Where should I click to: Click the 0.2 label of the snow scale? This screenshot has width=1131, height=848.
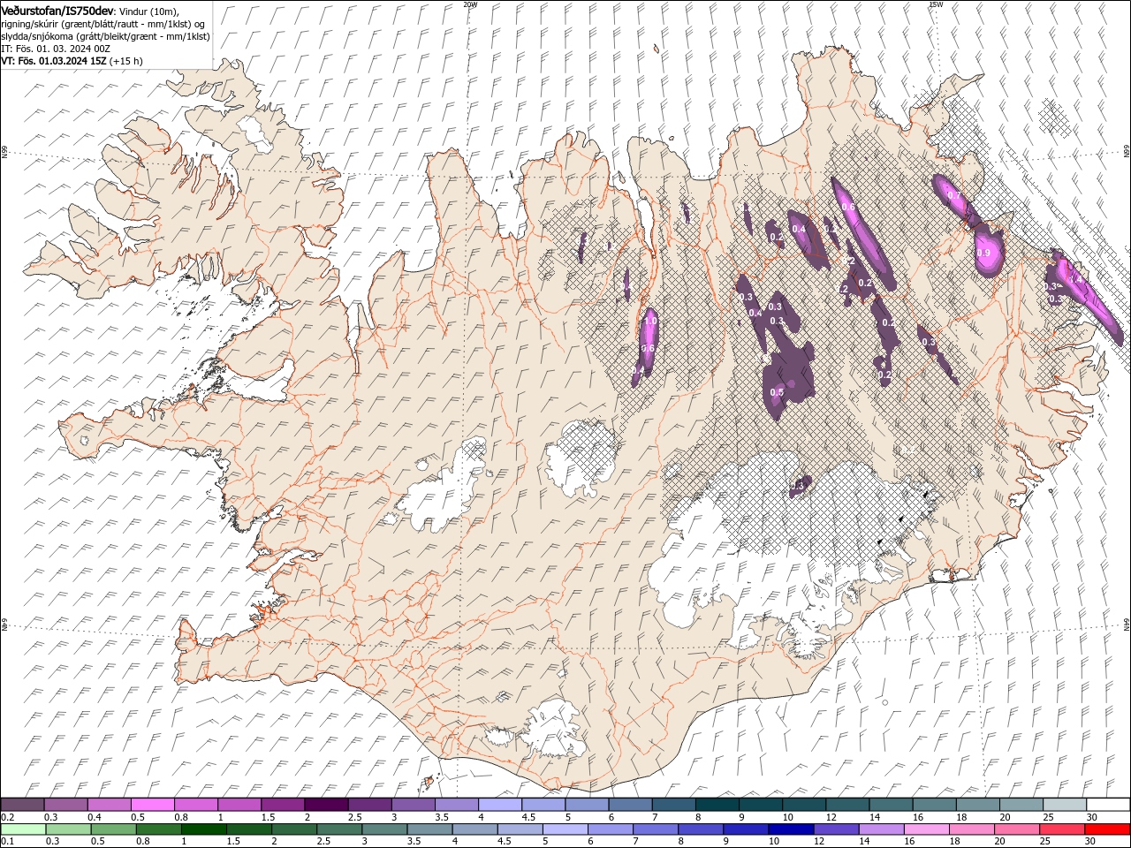(7, 817)
